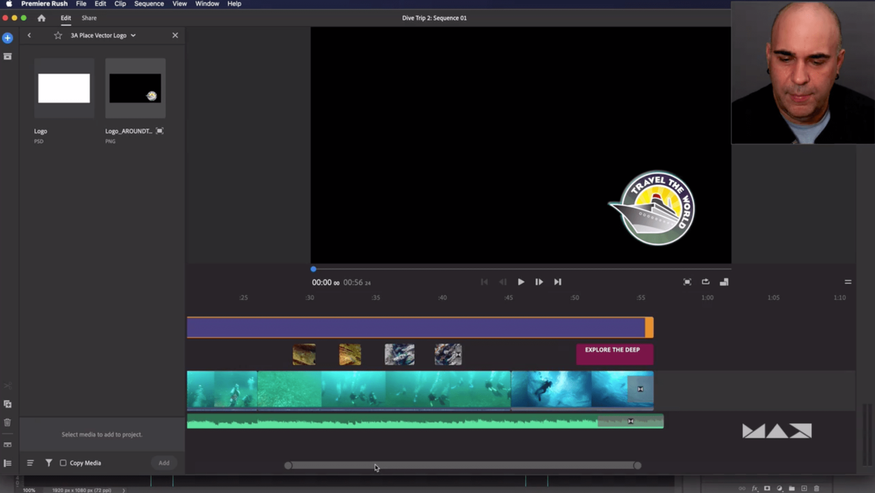Toggle loop playback icon
Screen dimensions: 875x493
tap(705, 282)
